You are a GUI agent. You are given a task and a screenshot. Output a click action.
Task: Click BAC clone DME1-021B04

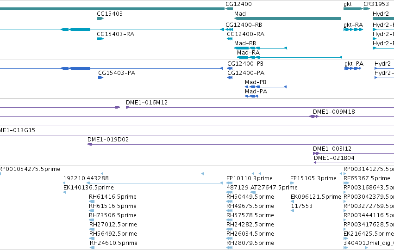click(x=334, y=158)
